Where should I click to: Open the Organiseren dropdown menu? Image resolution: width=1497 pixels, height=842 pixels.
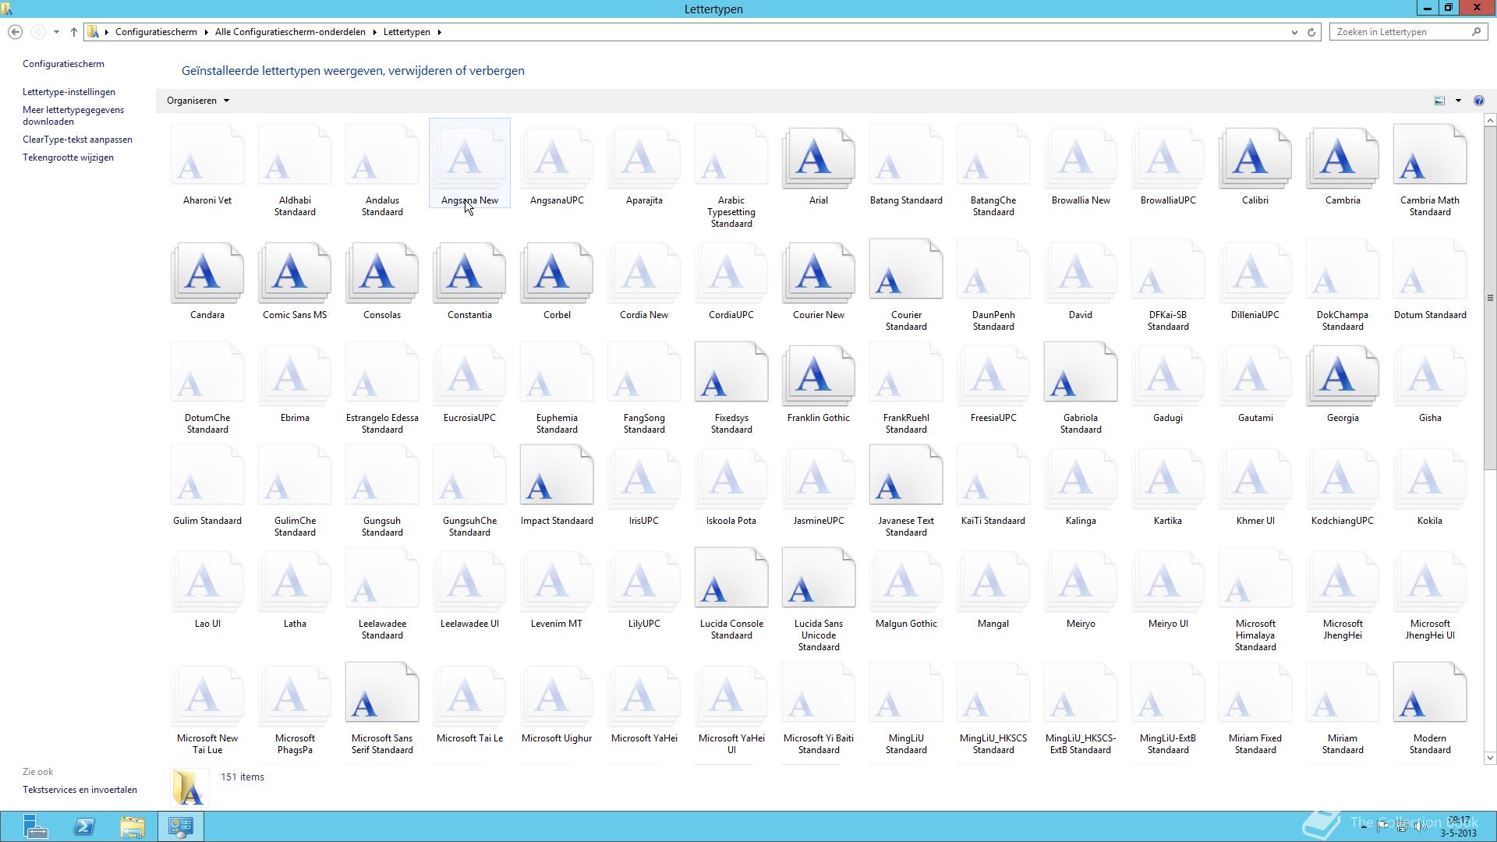pyautogui.click(x=198, y=101)
